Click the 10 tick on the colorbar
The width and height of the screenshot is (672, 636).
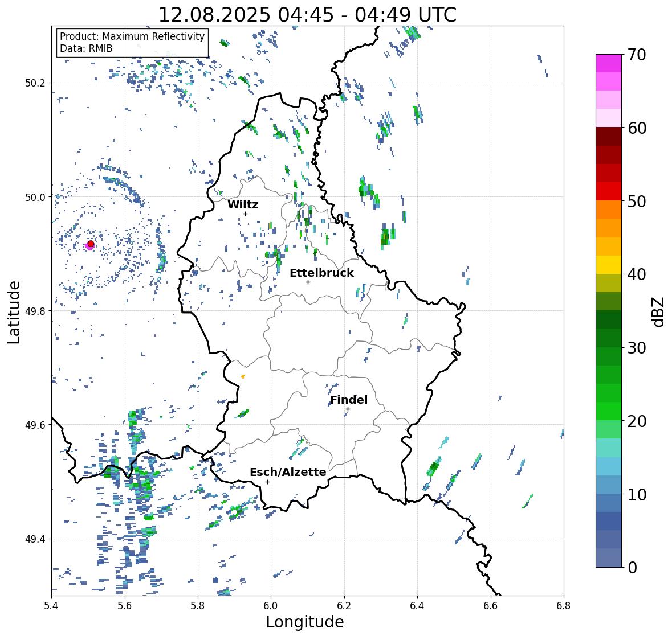click(x=637, y=494)
